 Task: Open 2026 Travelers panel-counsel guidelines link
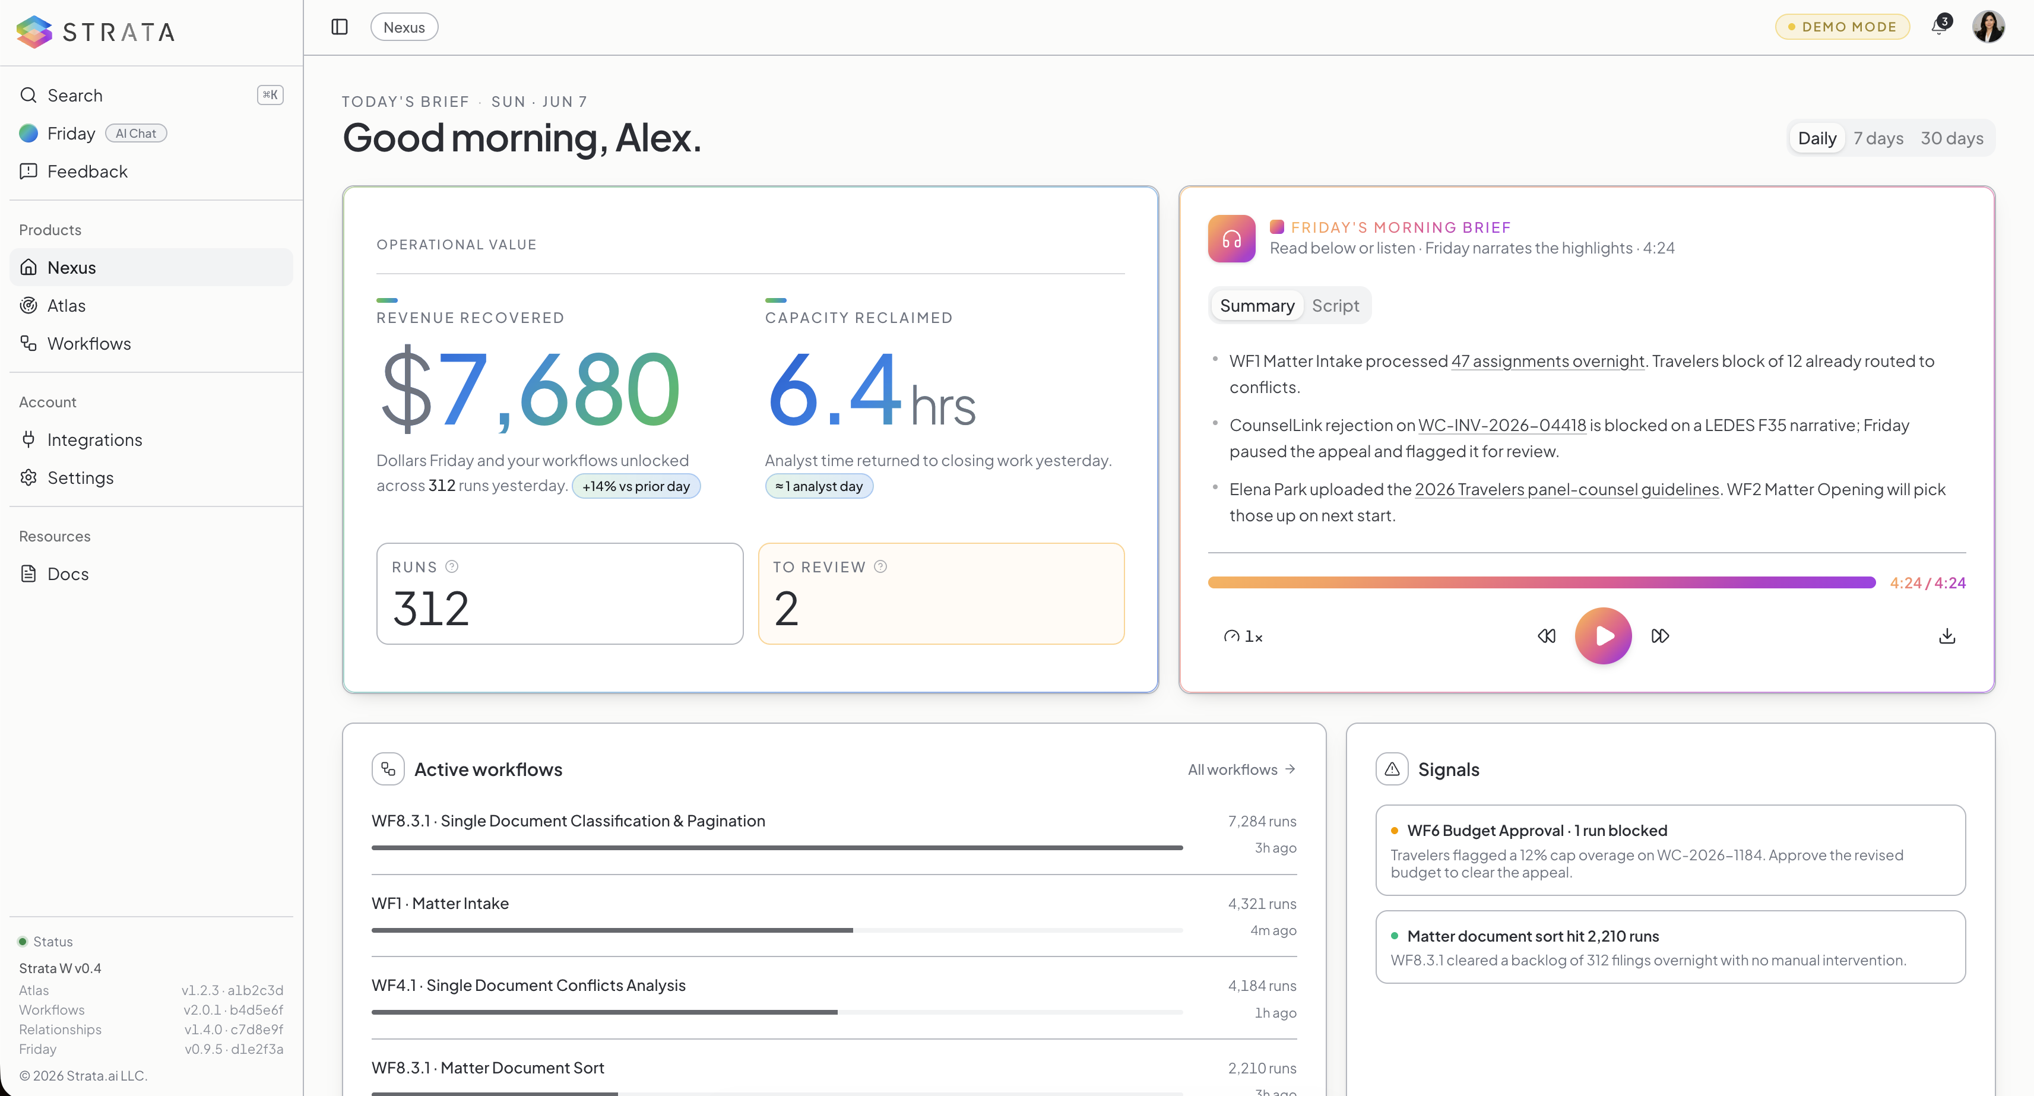1567,489
